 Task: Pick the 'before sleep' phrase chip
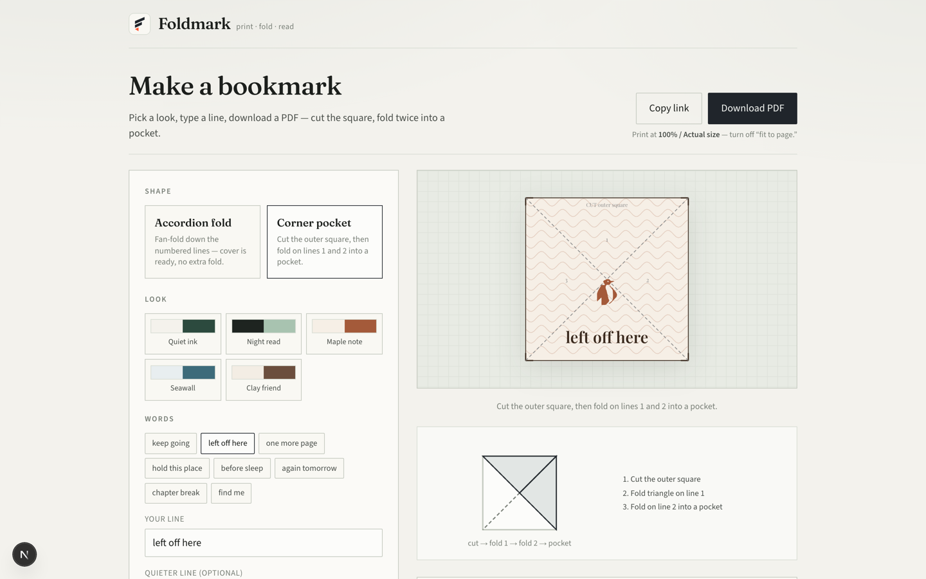(x=242, y=468)
